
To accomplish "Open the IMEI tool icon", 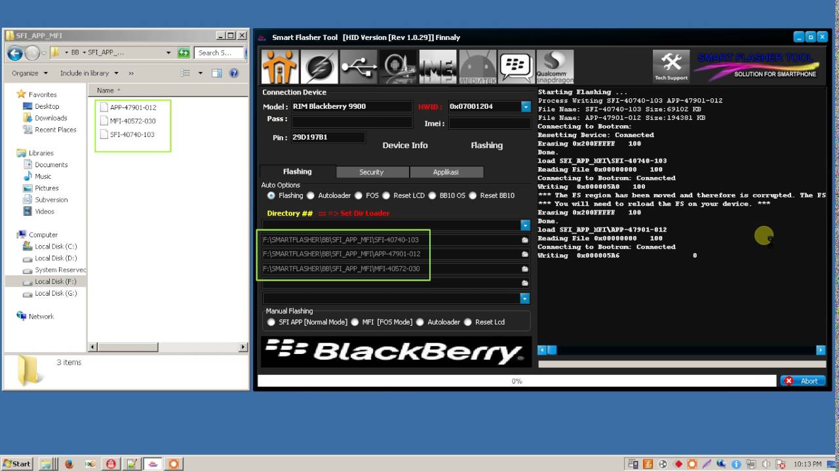I will [x=437, y=67].
